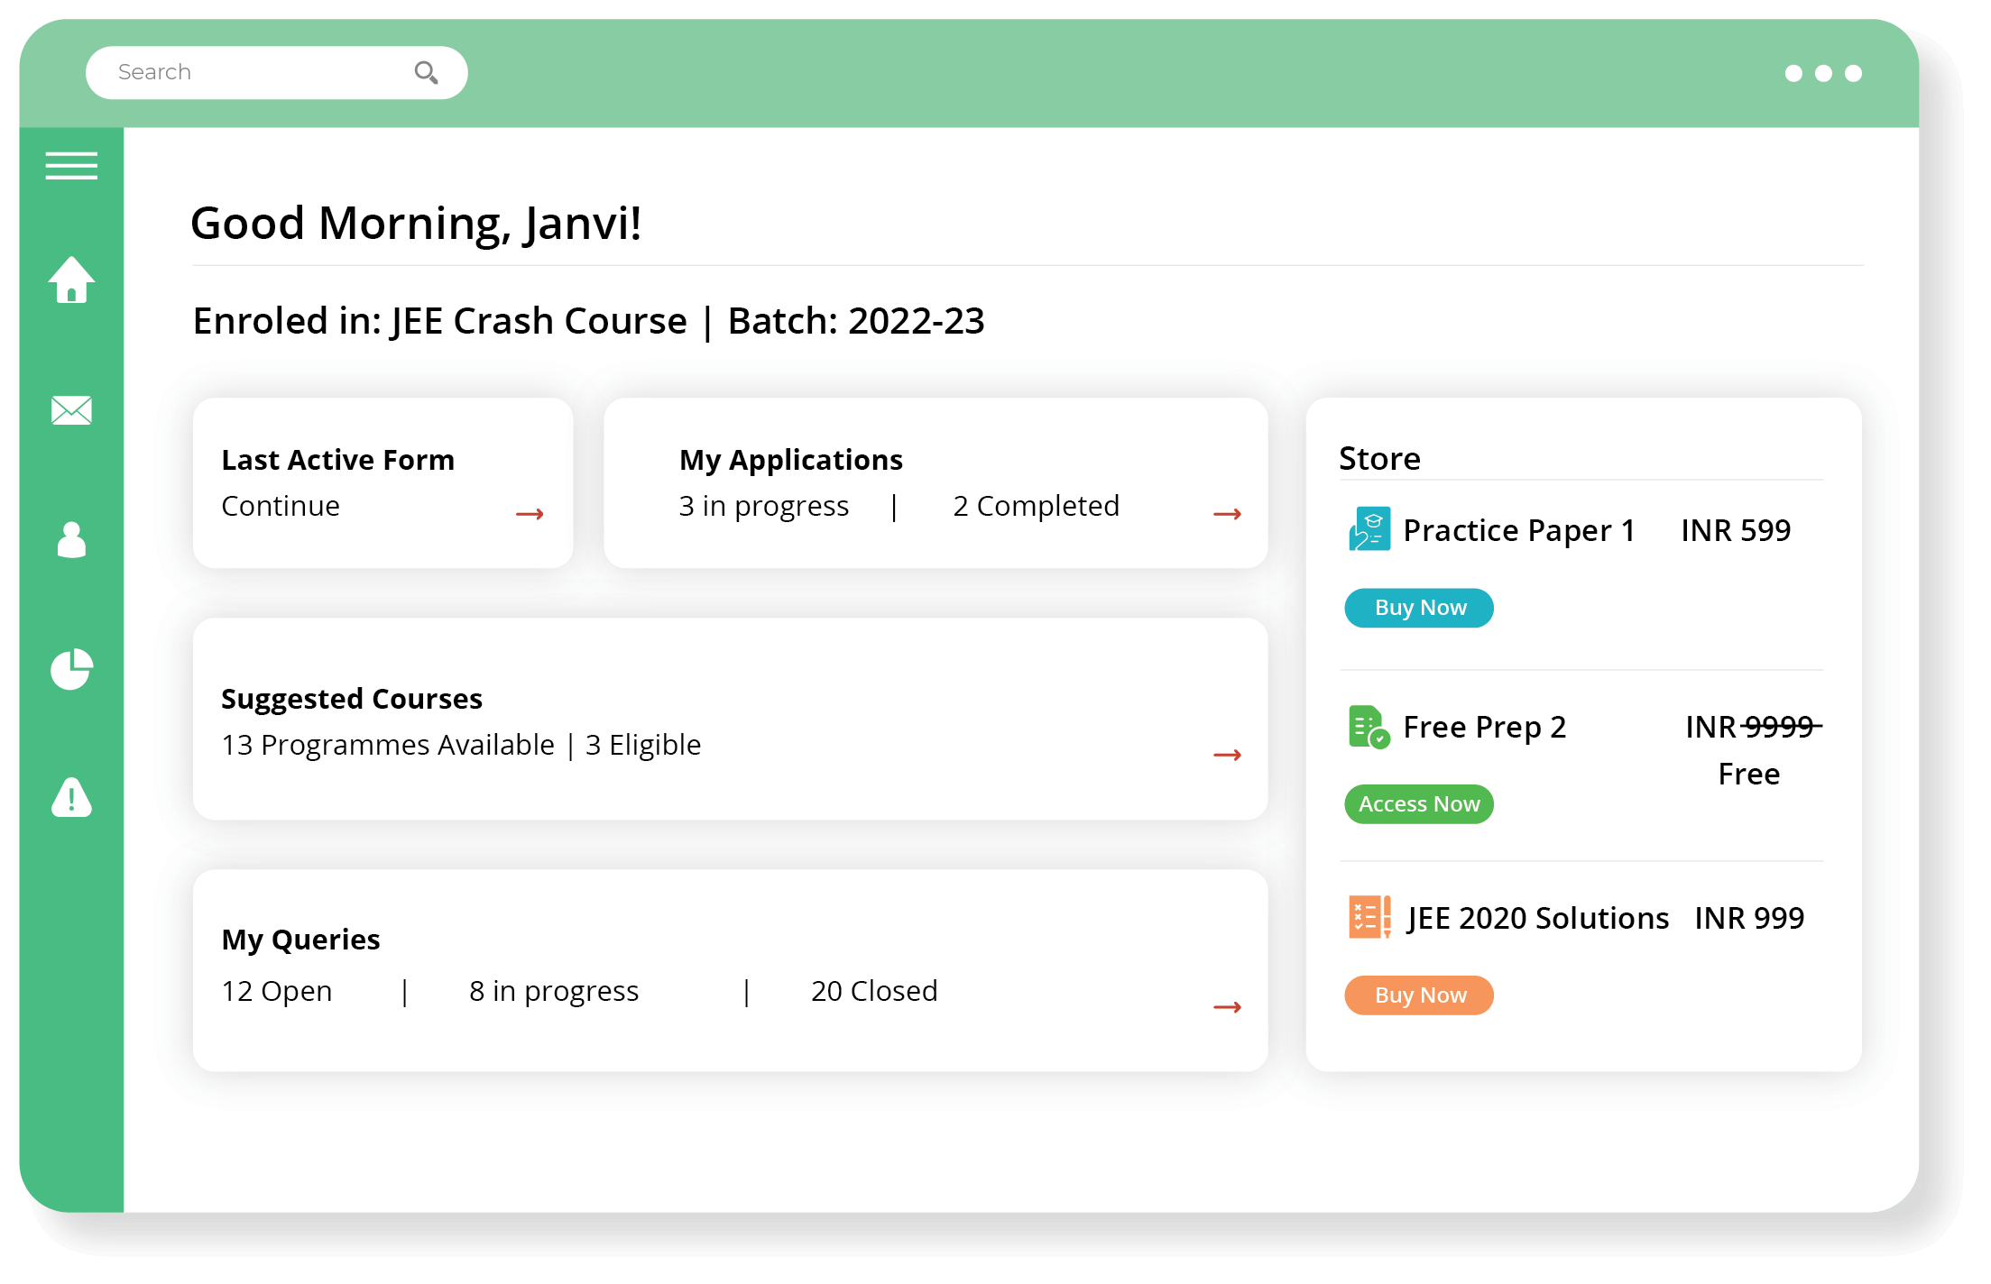Click the warning alert sidebar icon
The height and width of the screenshot is (1284, 1991).
71,798
